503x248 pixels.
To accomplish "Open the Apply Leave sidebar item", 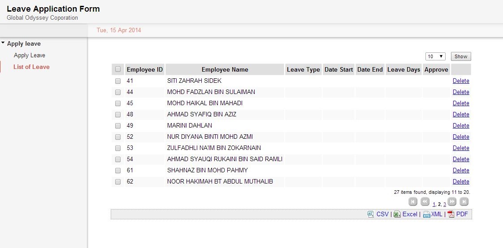I will pos(30,56).
